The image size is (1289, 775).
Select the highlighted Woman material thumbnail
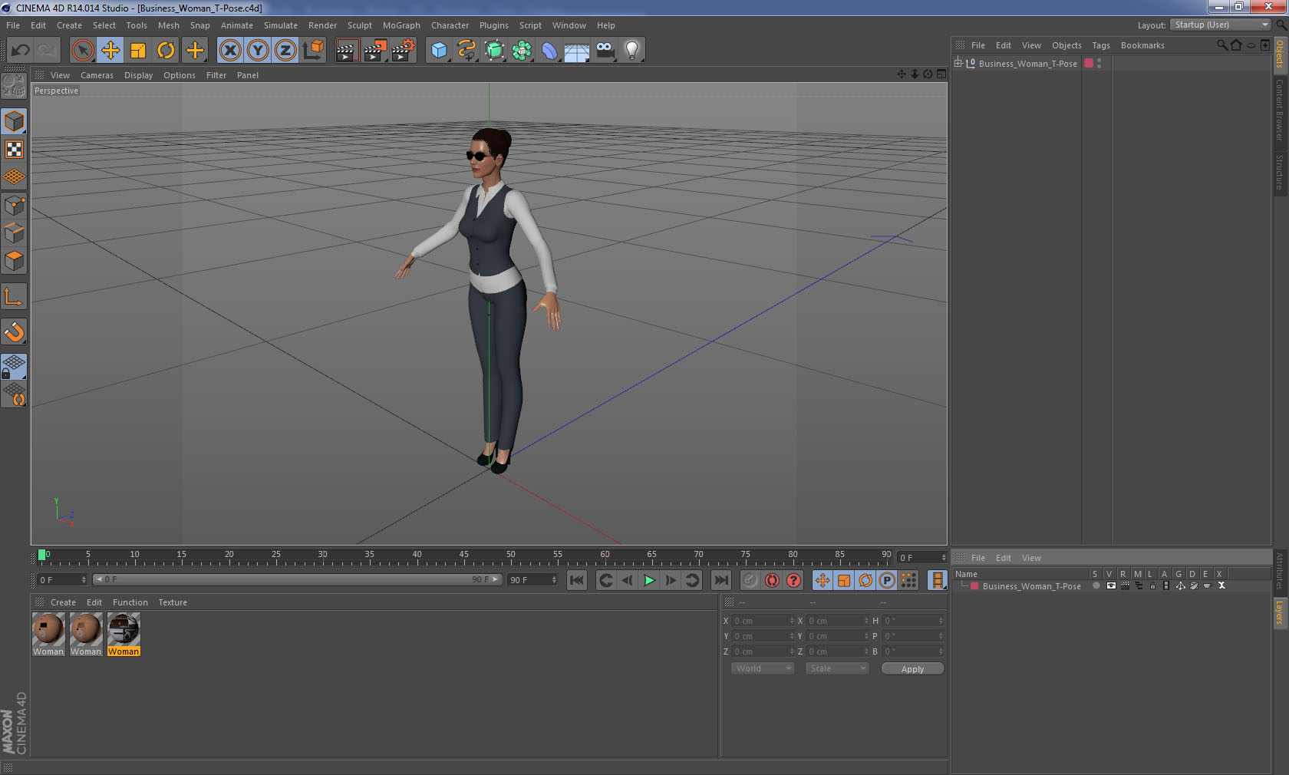tap(124, 629)
